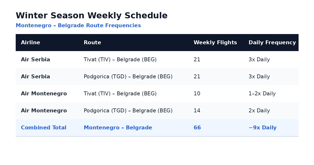The width and height of the screenshot is (314, 165).
Task: Click Air Montenegro in the Tivat row
Action: 44,94
